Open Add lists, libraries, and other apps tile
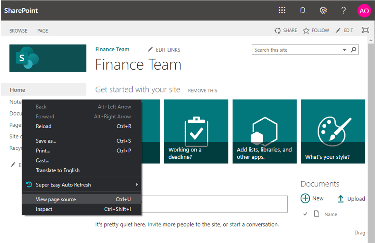 (x=265, y=132)
